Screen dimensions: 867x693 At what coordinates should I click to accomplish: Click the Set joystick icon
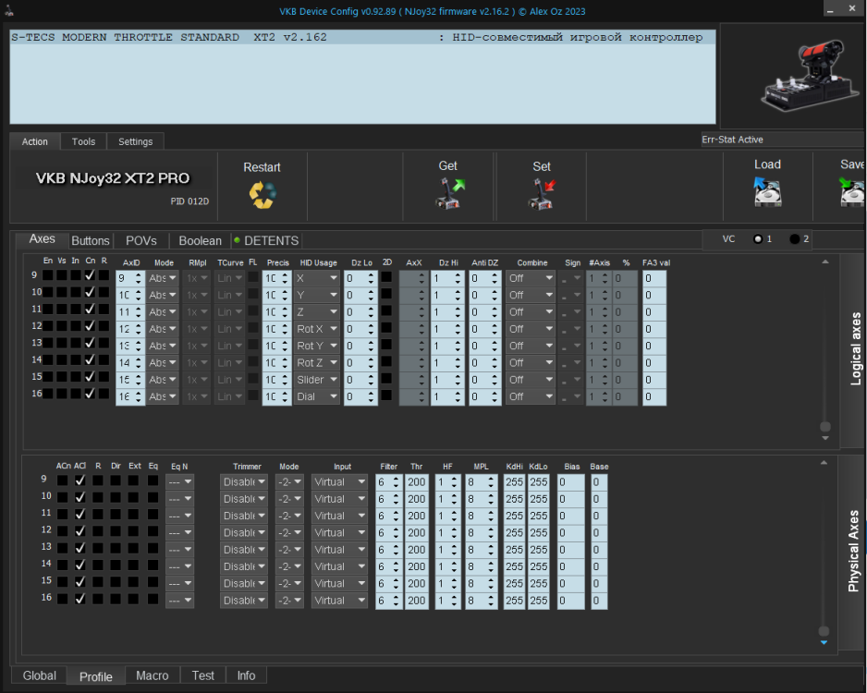tap(542, 195)
